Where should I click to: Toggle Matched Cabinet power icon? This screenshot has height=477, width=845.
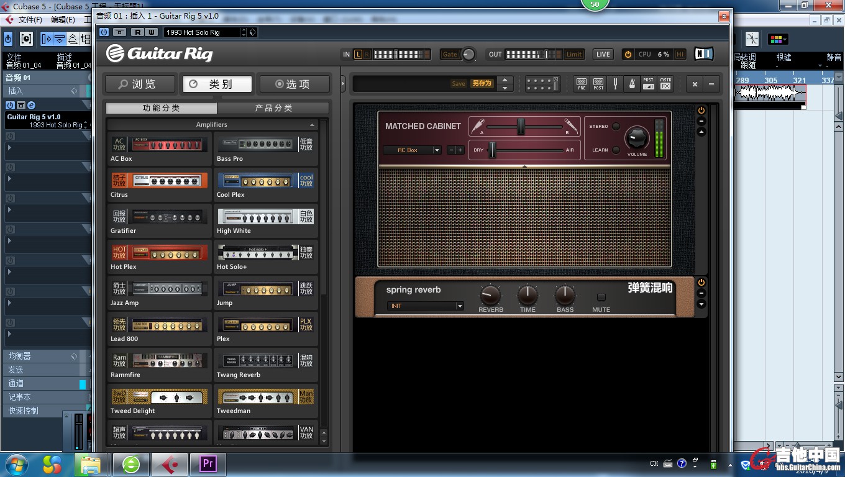[x=701, y=110]
